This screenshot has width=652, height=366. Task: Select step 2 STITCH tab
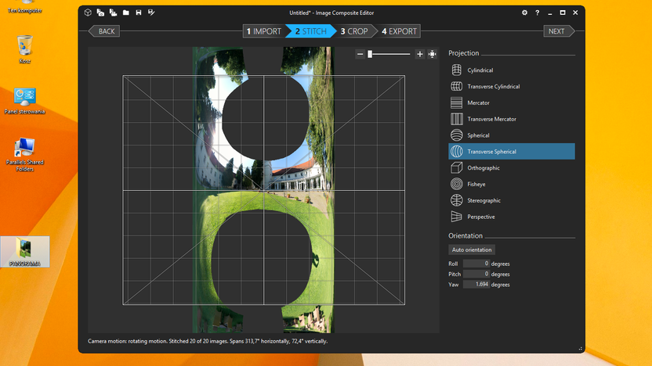coord(310,31)
